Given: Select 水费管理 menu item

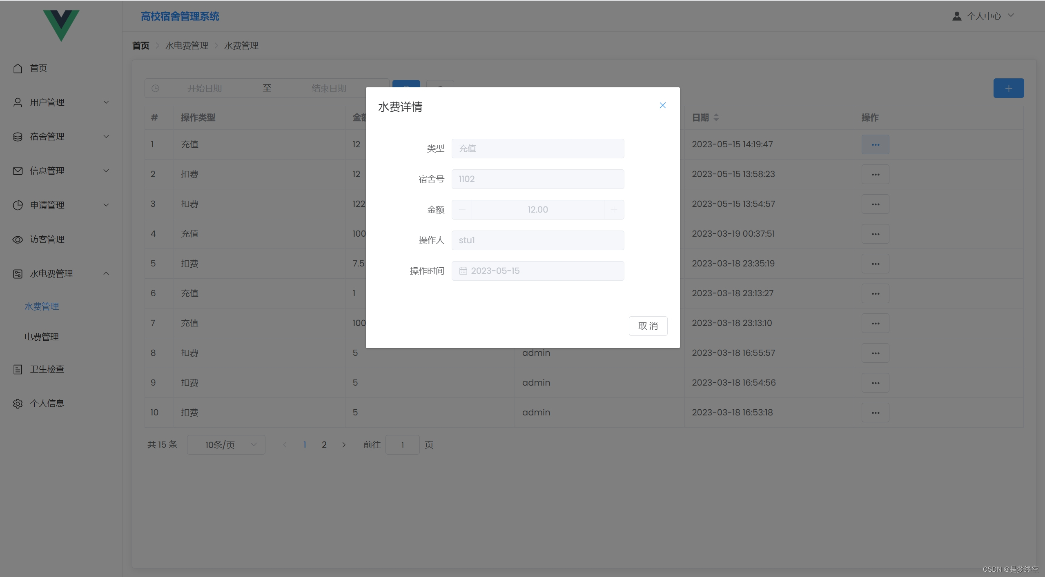Looking at the screenshot, I should 42,306.
